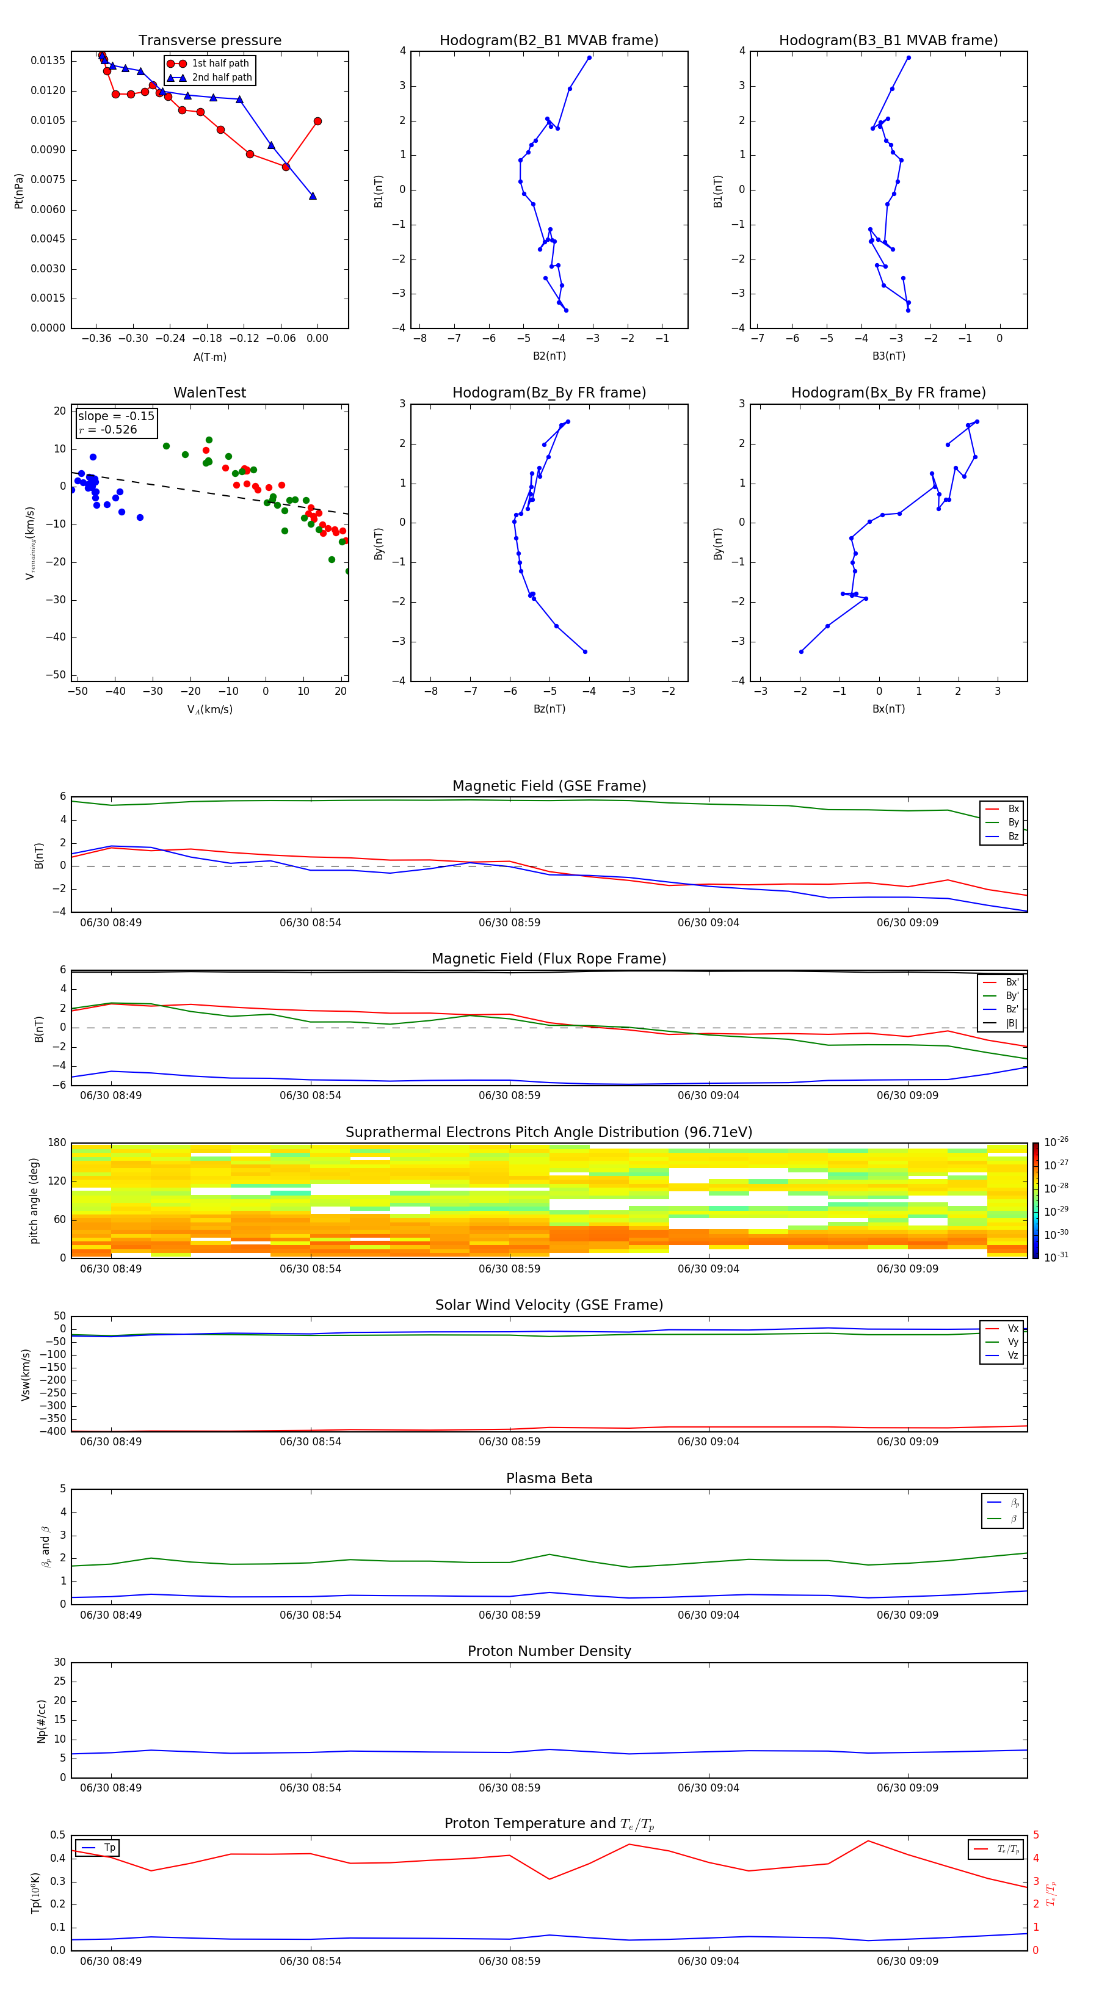Click the 'Magnetic Field (Flux Rope Frame)' title
Viewport: 1099px width, 2015px height.
[x=549, y=959]
